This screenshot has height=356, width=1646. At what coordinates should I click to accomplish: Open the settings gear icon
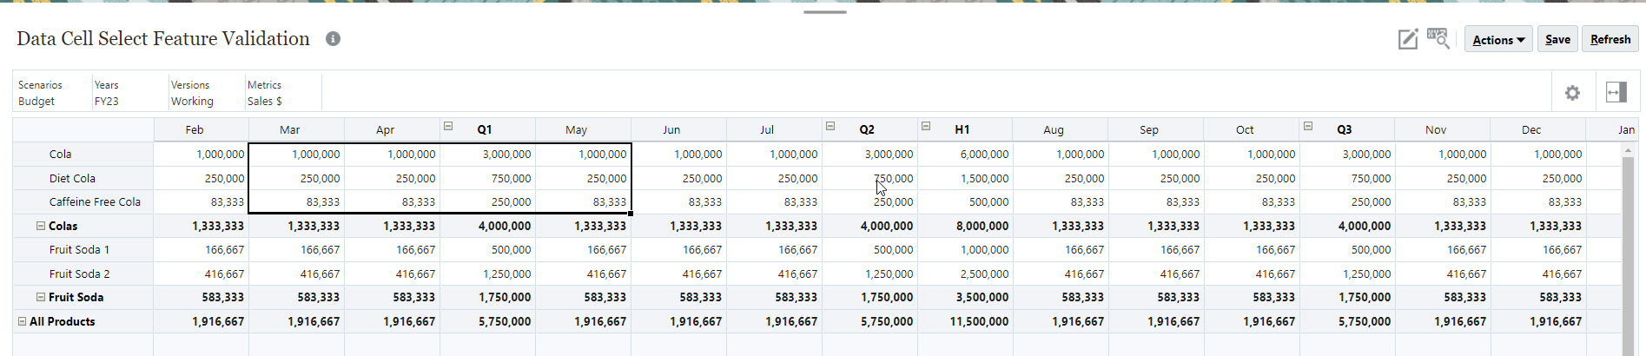1572,93
